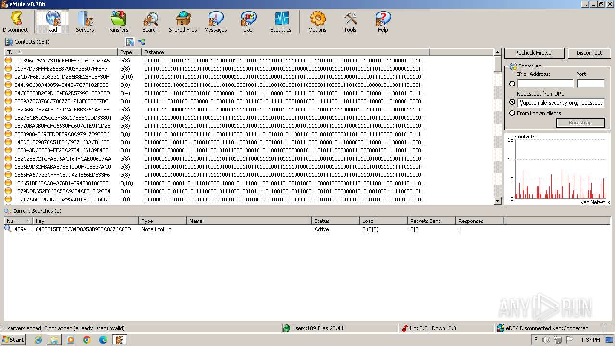Screen dimensions: 615x346
Task: Click the taskbar clock 1:37 PM
Action: 590,340
